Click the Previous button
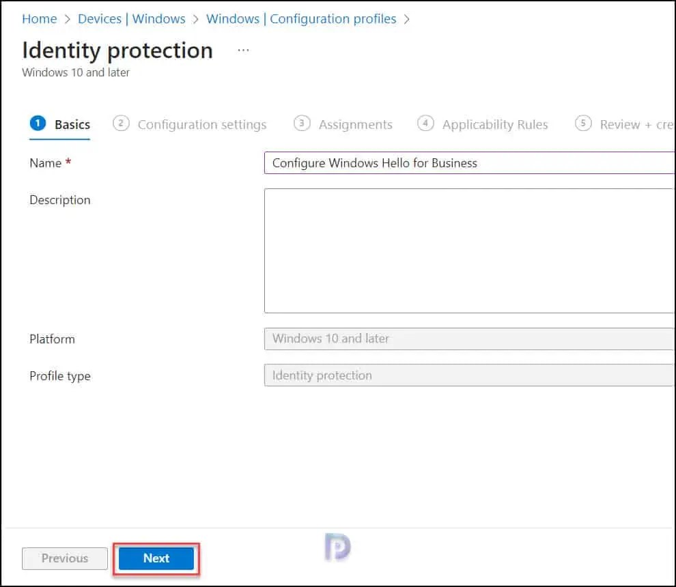 point(64,558)
